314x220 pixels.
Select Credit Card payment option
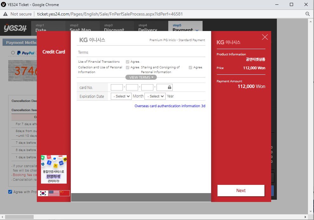click(x=54, y=52)
